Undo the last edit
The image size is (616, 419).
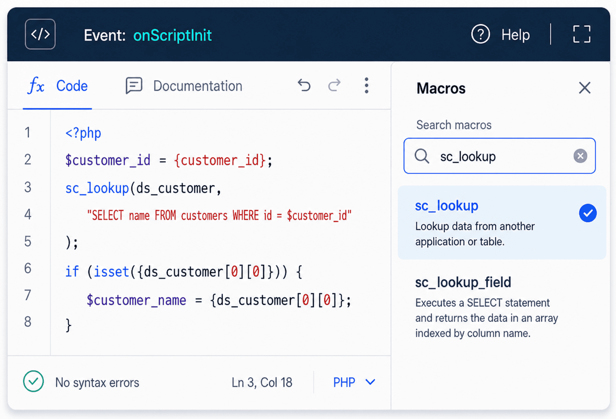[304, 85]
